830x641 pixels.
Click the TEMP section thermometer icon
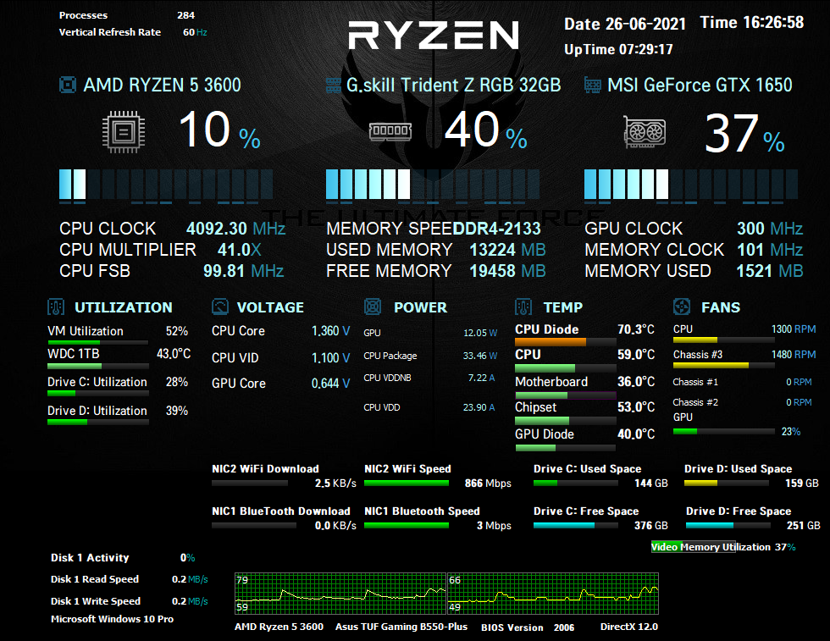click(523, 307)
